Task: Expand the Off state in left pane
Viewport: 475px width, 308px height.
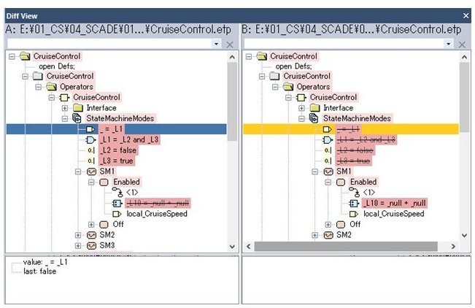Action: pyautogui.click(x=91, y=224)
